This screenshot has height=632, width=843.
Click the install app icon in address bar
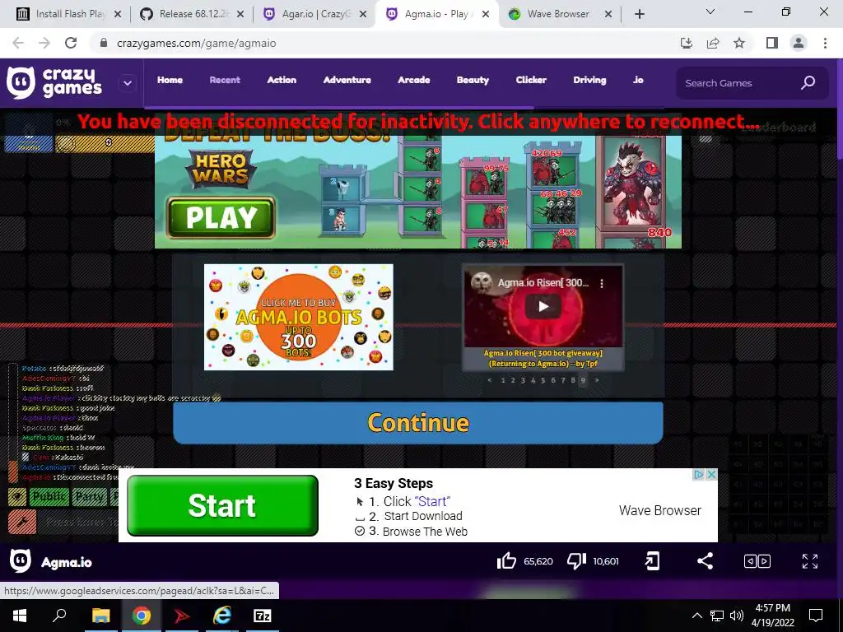point(687,43)
